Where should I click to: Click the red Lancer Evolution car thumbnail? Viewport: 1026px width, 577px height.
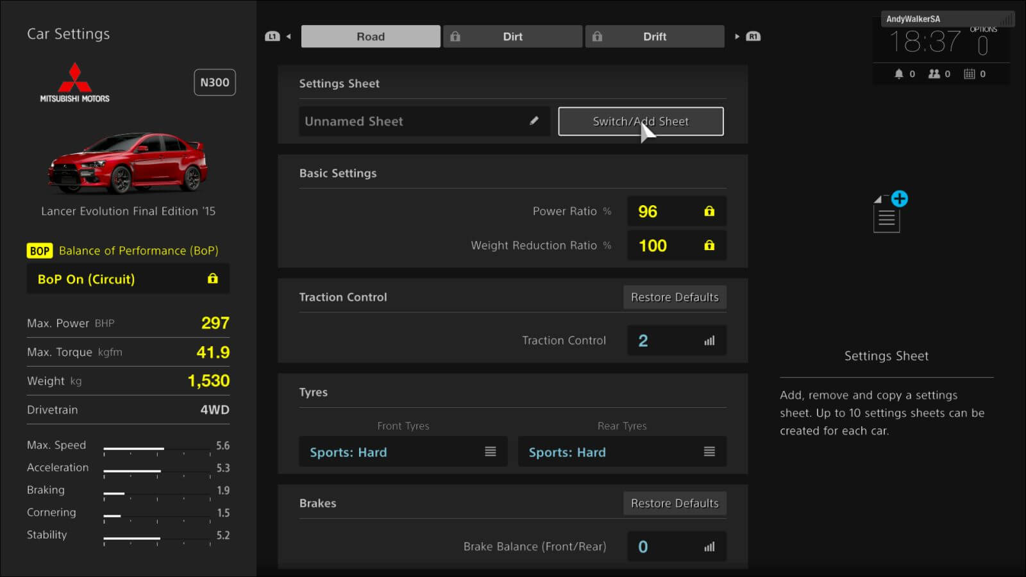coord(128,162)
